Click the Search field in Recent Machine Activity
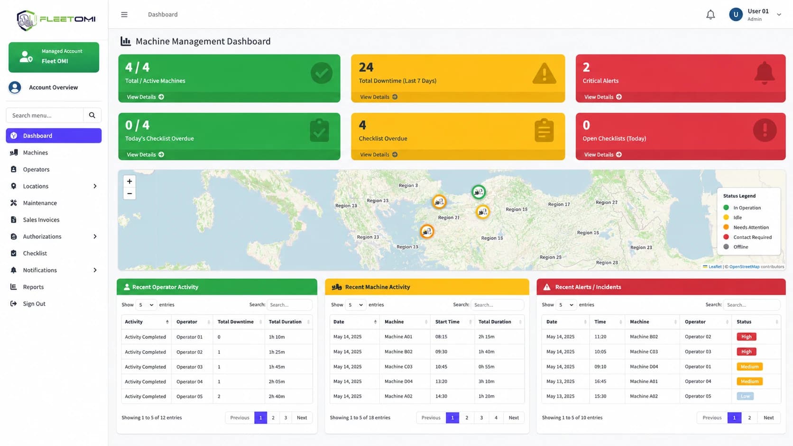The height and width of the screenshot is (446, 793). coord(497,305)
